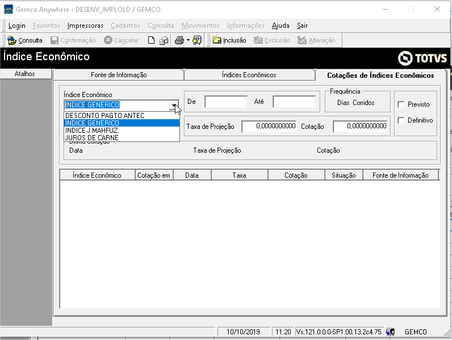Click the Índice Econômico column header
This screenshot has height=340, width=452.
[97, 175]
